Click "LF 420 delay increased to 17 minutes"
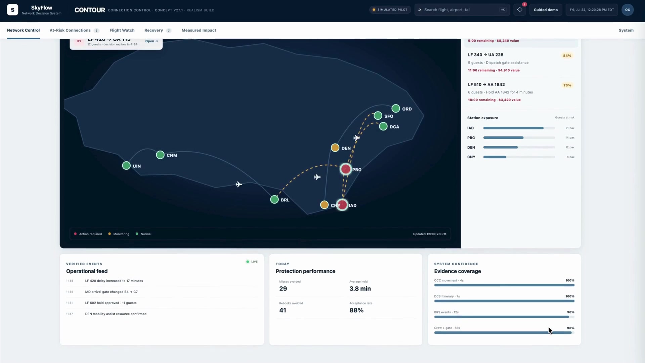Viewport: 645px width, 363px height. point(114,281)
